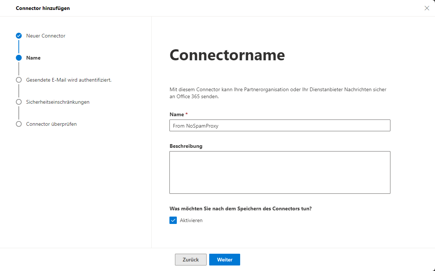Click the description paragraph about Partnerorganisation

click(x=278, y=93)
